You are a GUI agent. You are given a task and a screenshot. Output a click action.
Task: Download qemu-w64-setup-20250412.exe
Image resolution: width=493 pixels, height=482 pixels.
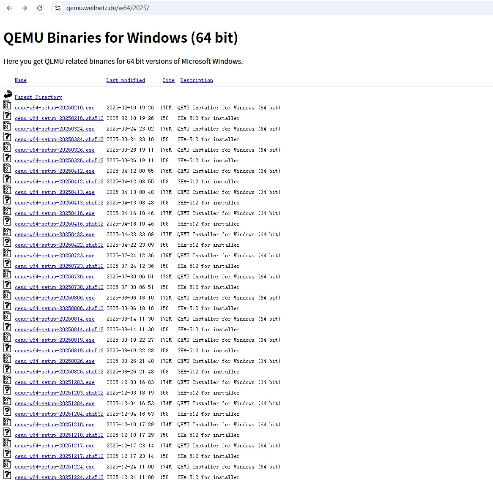coord(55,171)
